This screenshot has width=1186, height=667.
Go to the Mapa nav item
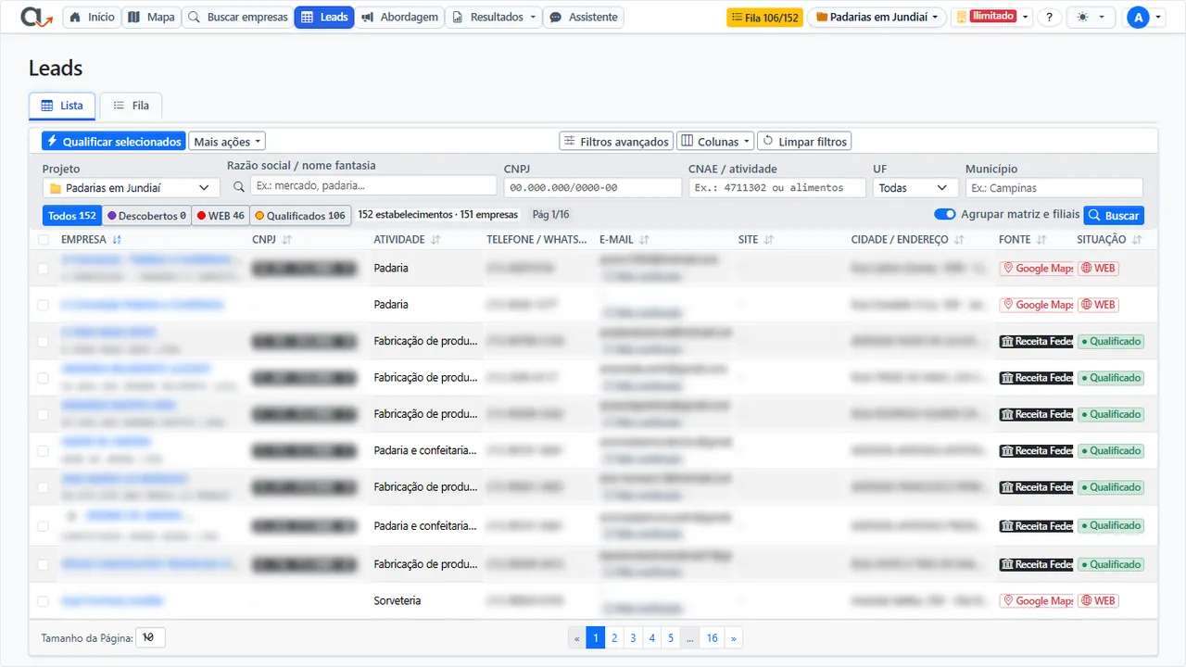(151, 17)
